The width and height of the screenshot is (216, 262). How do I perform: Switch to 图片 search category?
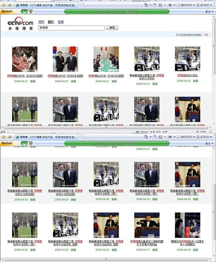click(51, 22)
